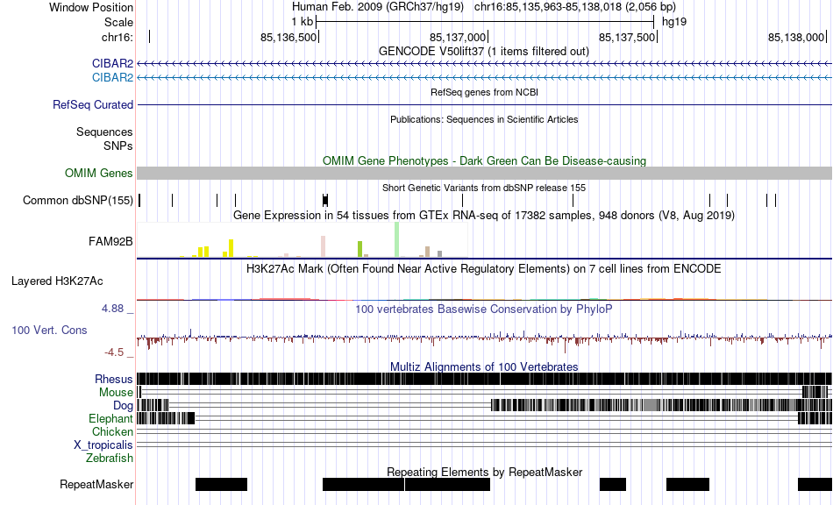Image resolution: width=833 pixels, height=505 pixels.
Task: Open the Layered H3K27Ac track label
Action: pos(57,281)
